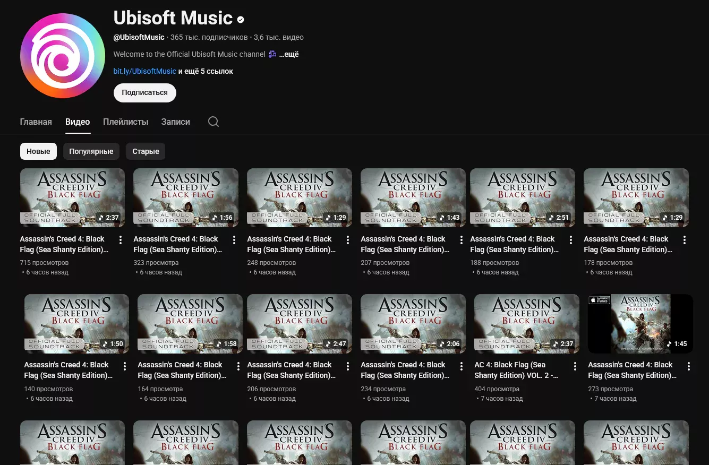Open the three-dot menu for the 207-views video
The width and height of the screenshot is (709, 465).
[x=462, y=240]
